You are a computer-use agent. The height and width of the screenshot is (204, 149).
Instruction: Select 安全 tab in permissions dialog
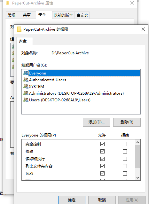(x=25, y=41)
